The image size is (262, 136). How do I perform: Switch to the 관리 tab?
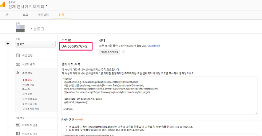click(x=61, y=15)
